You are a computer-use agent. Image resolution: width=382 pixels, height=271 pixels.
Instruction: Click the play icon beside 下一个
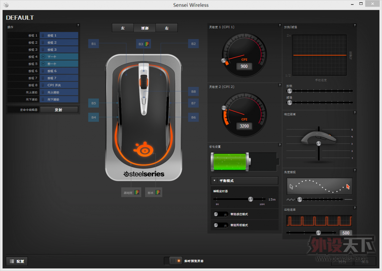[x=43, y=57]
